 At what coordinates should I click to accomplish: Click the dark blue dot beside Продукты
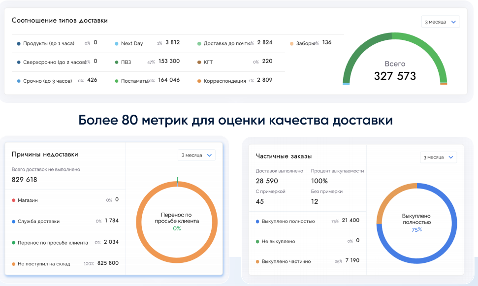coord(19,43)
